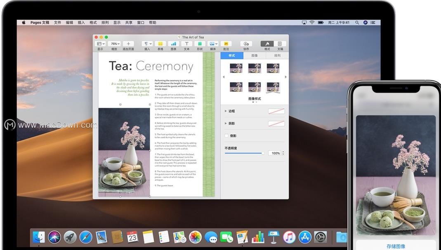Open the 格式 menu in menu bar
Screen dimensions: 441x250
93,23
